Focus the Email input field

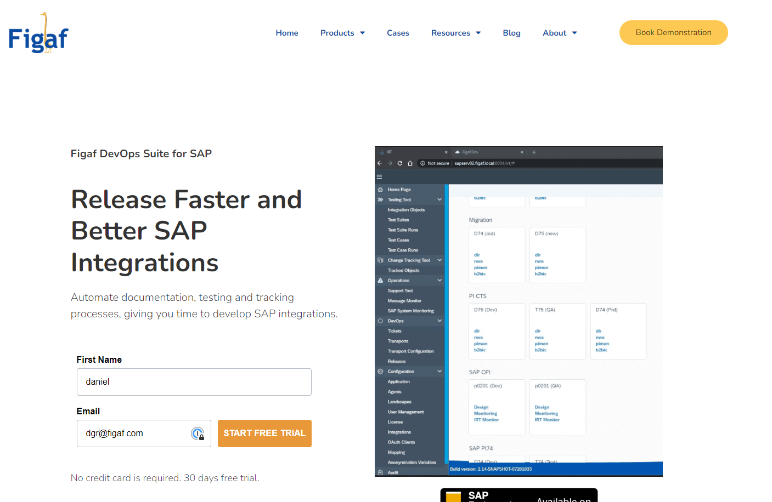tap(144, 433)
